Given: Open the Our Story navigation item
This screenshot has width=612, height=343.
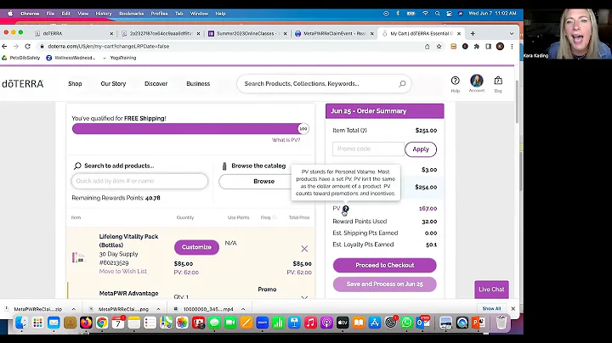Looking at the screenshot, I should tap(113, 84).
